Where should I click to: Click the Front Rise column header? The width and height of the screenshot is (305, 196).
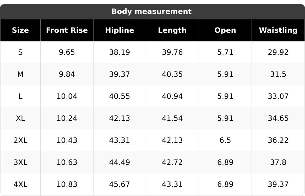pyautogui.click(x=67, y=30)
